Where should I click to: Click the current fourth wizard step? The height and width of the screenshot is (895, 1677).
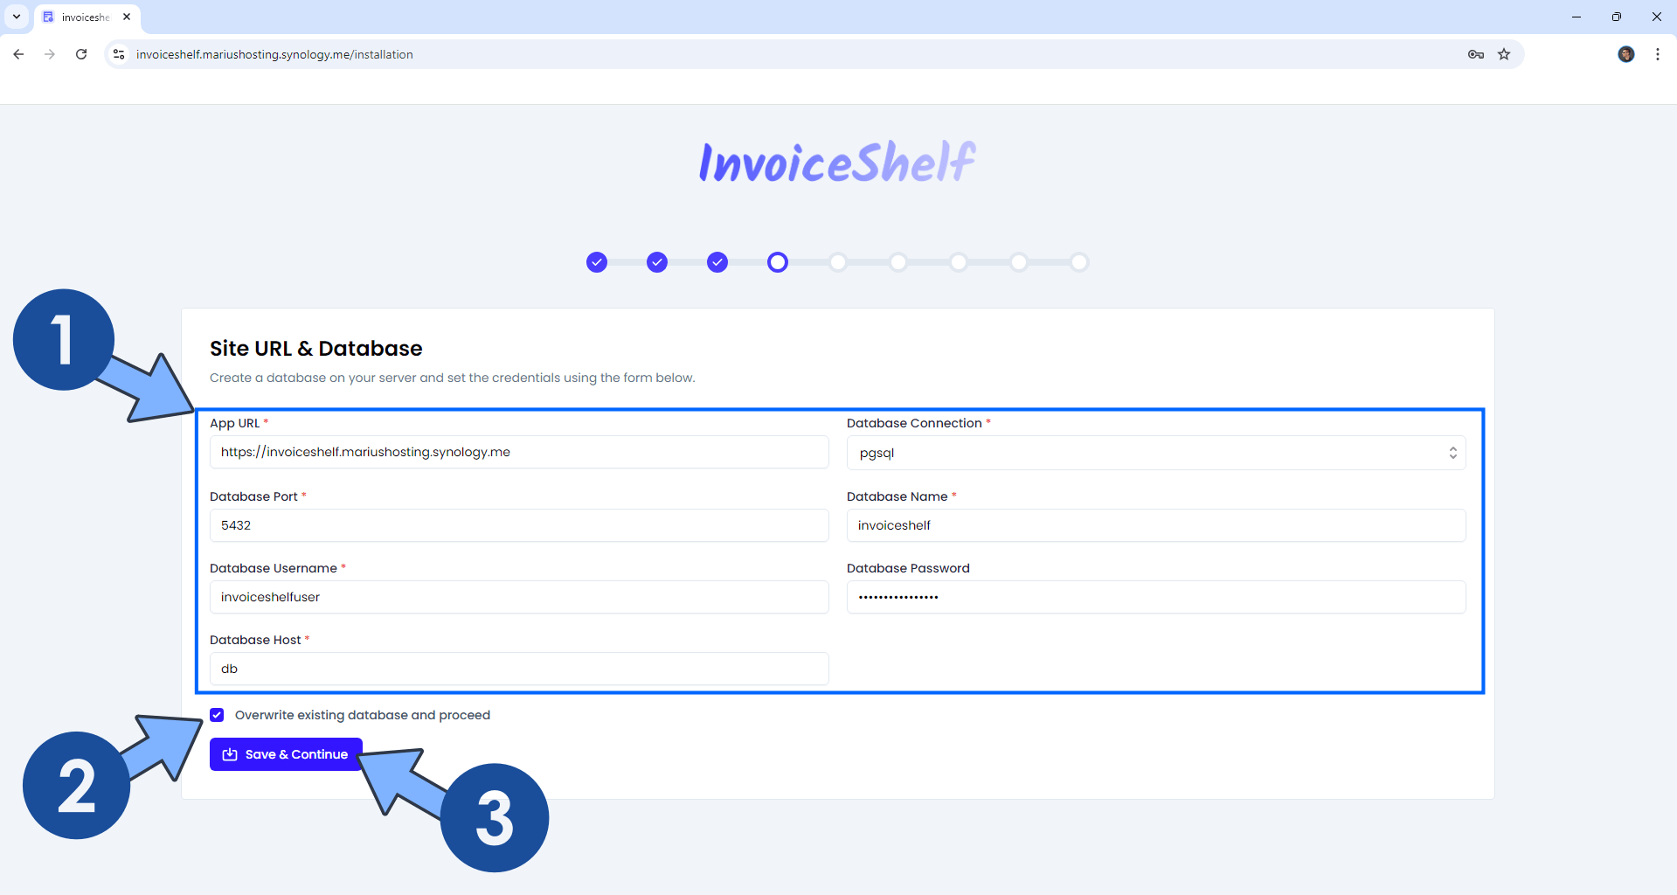(x=778, y=262)
